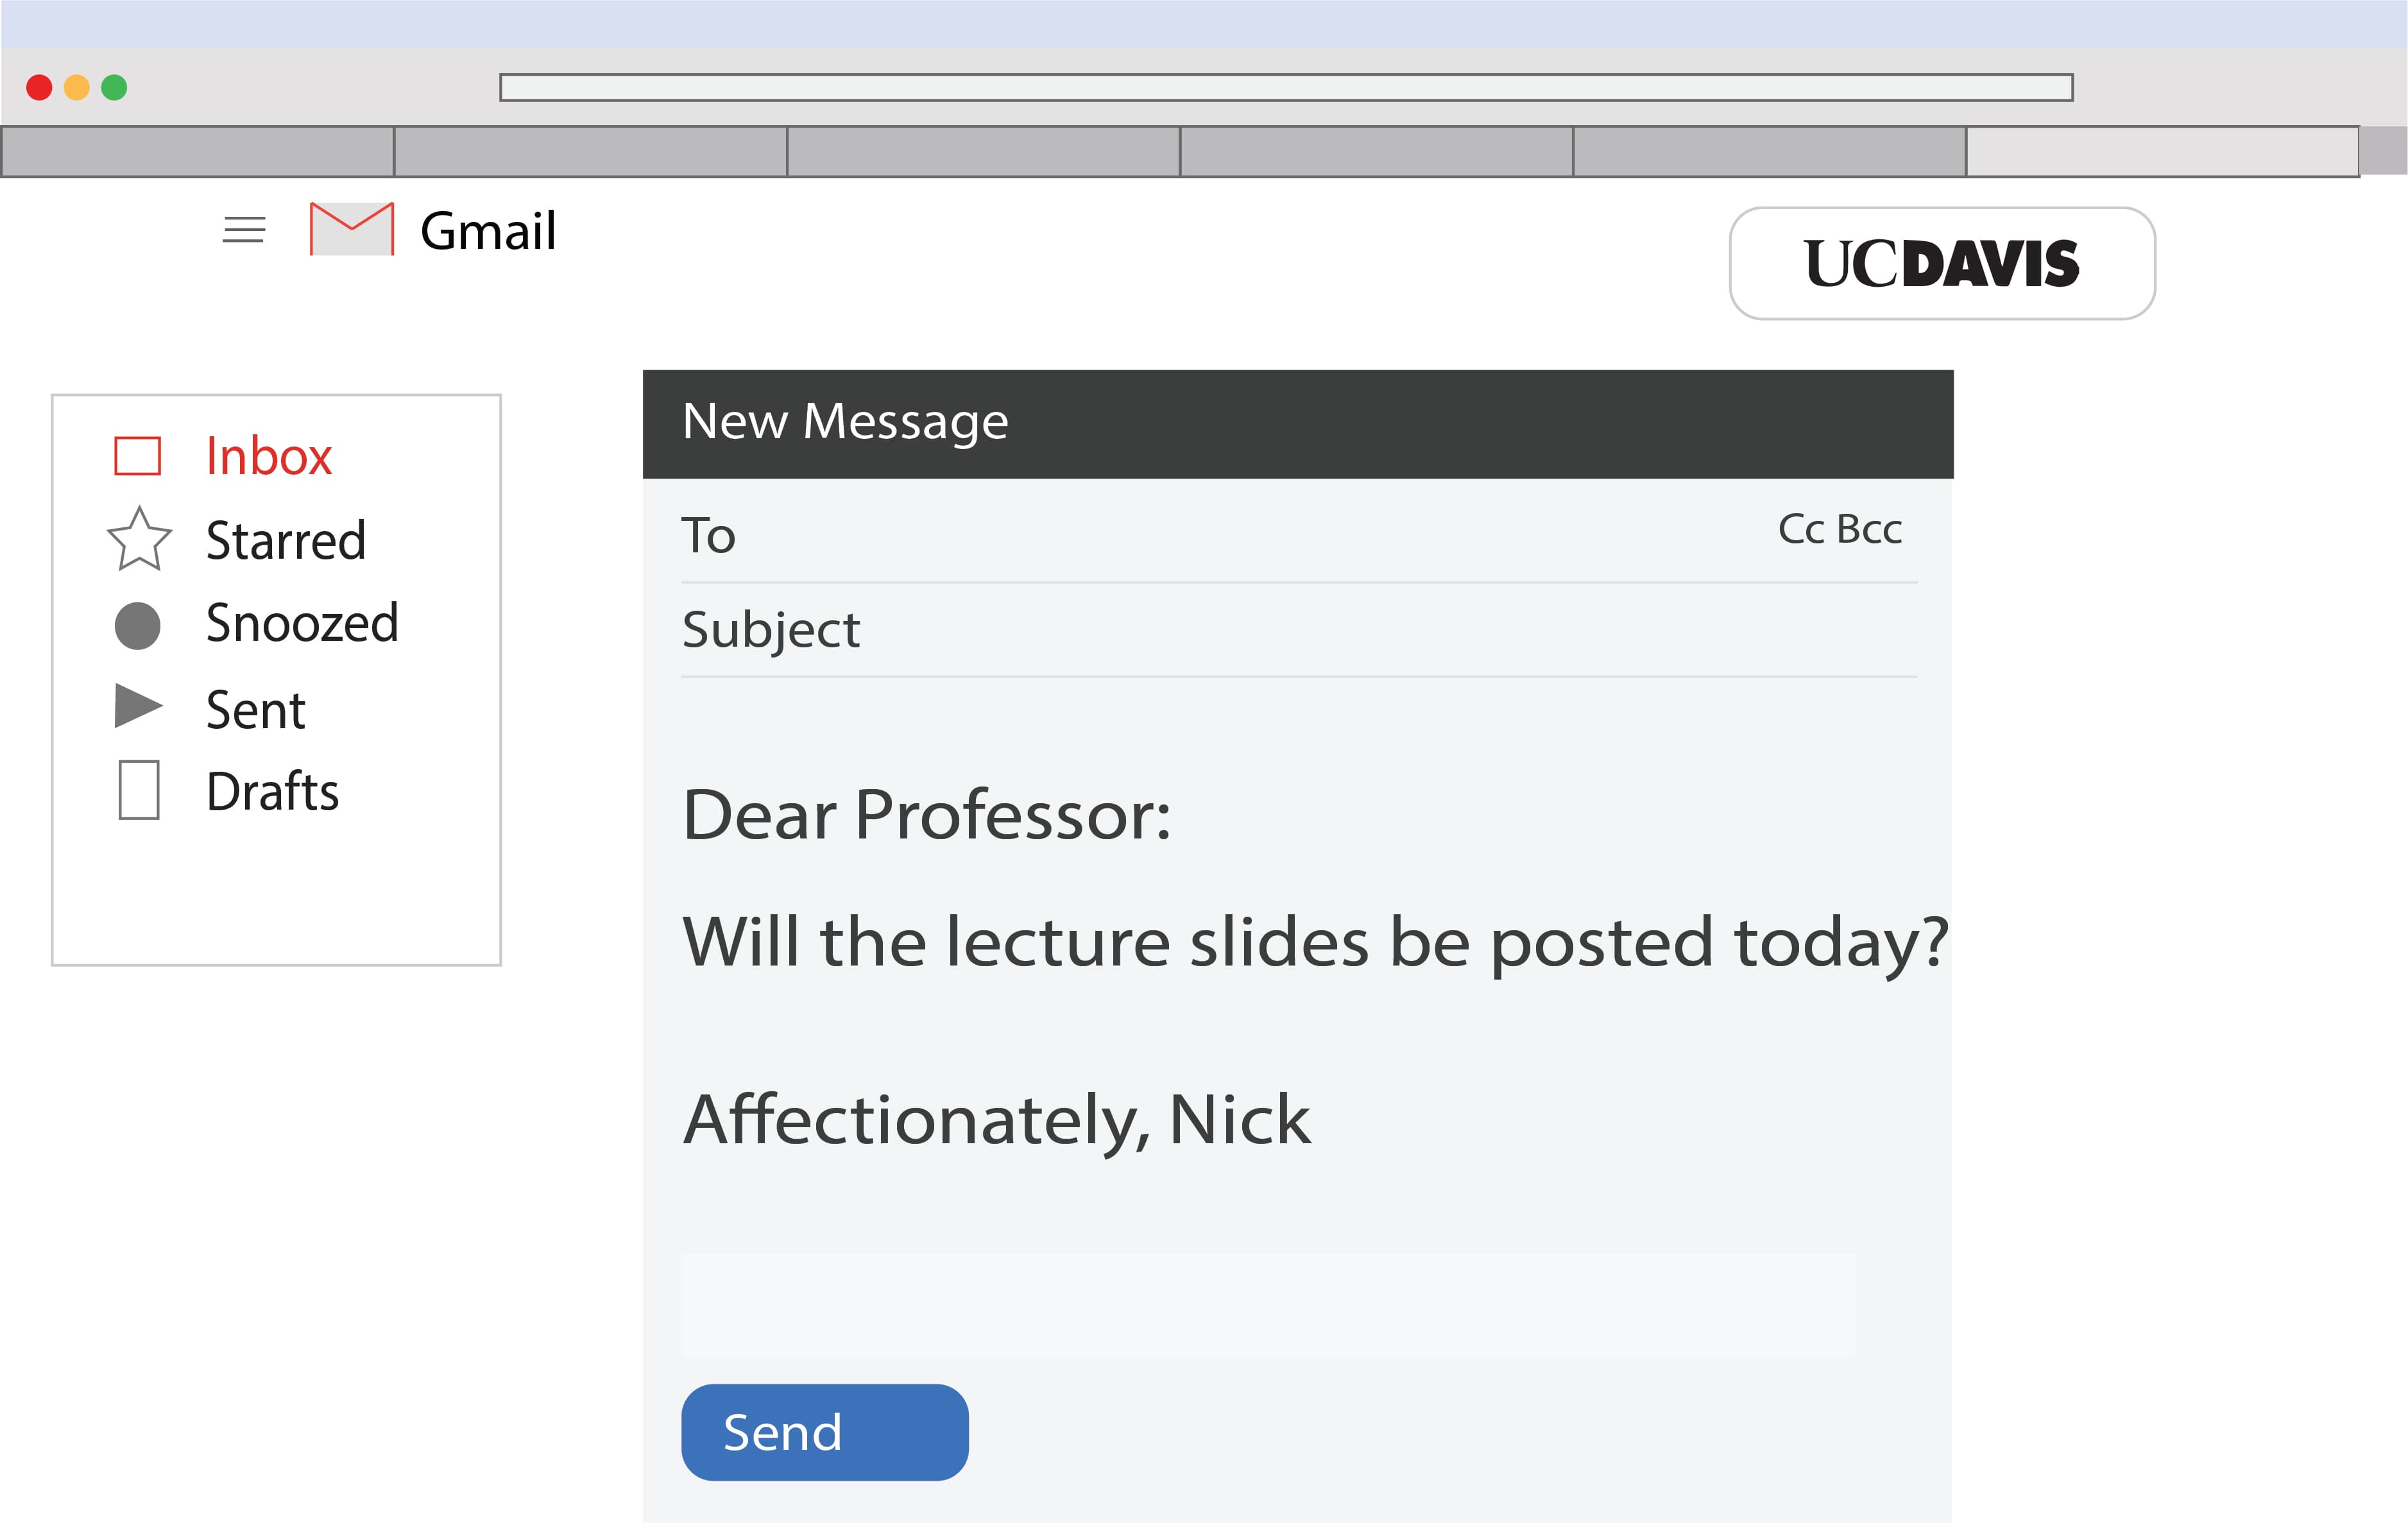Click the browser address bar
This screenshot has width=2408, height=1523.
click(1286, 88)
